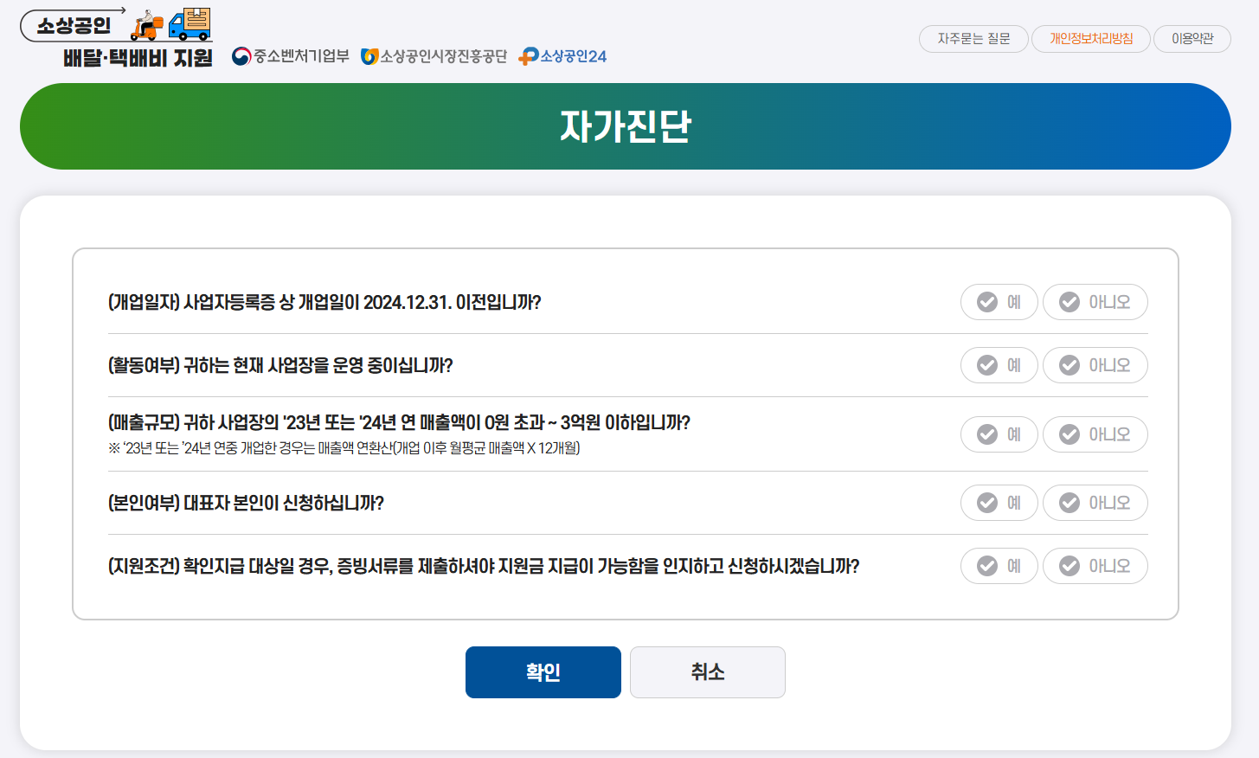Mark 예 for the 본인여부 question

(x=999, y=503)
